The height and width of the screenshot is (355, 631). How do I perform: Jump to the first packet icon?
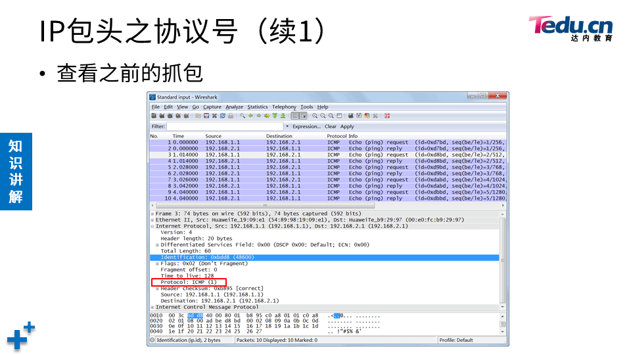click(x=275, y=116)
